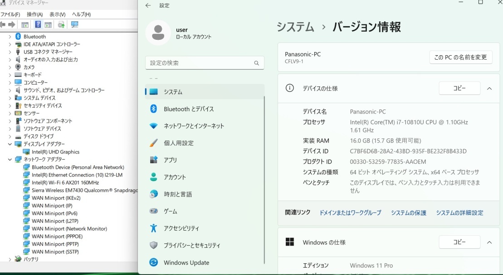Click the Show/hide console tree toolbar icon

click(x=24, y=24)
